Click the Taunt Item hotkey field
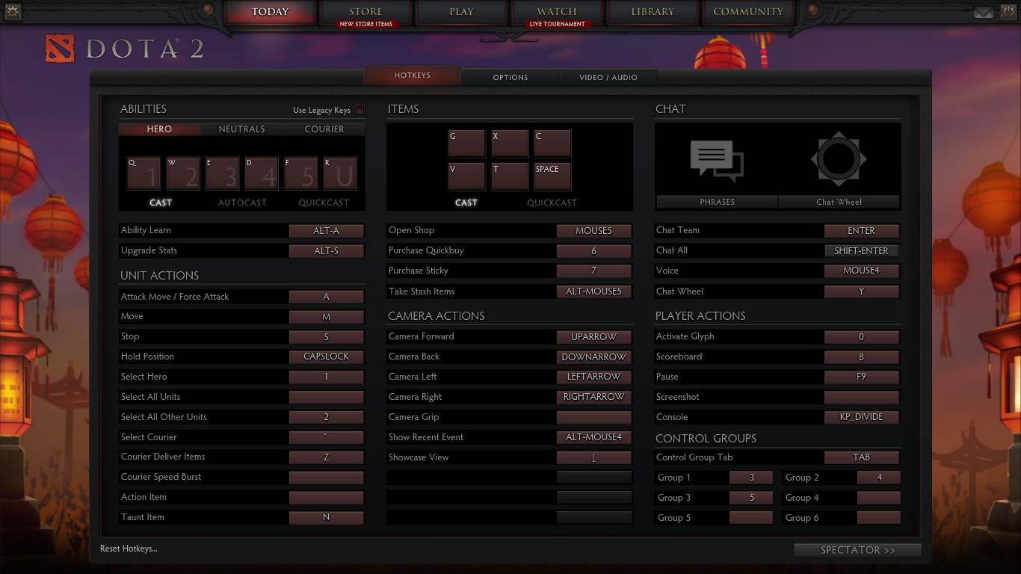The image size is (1021, 574). click(x=327, y=517)
